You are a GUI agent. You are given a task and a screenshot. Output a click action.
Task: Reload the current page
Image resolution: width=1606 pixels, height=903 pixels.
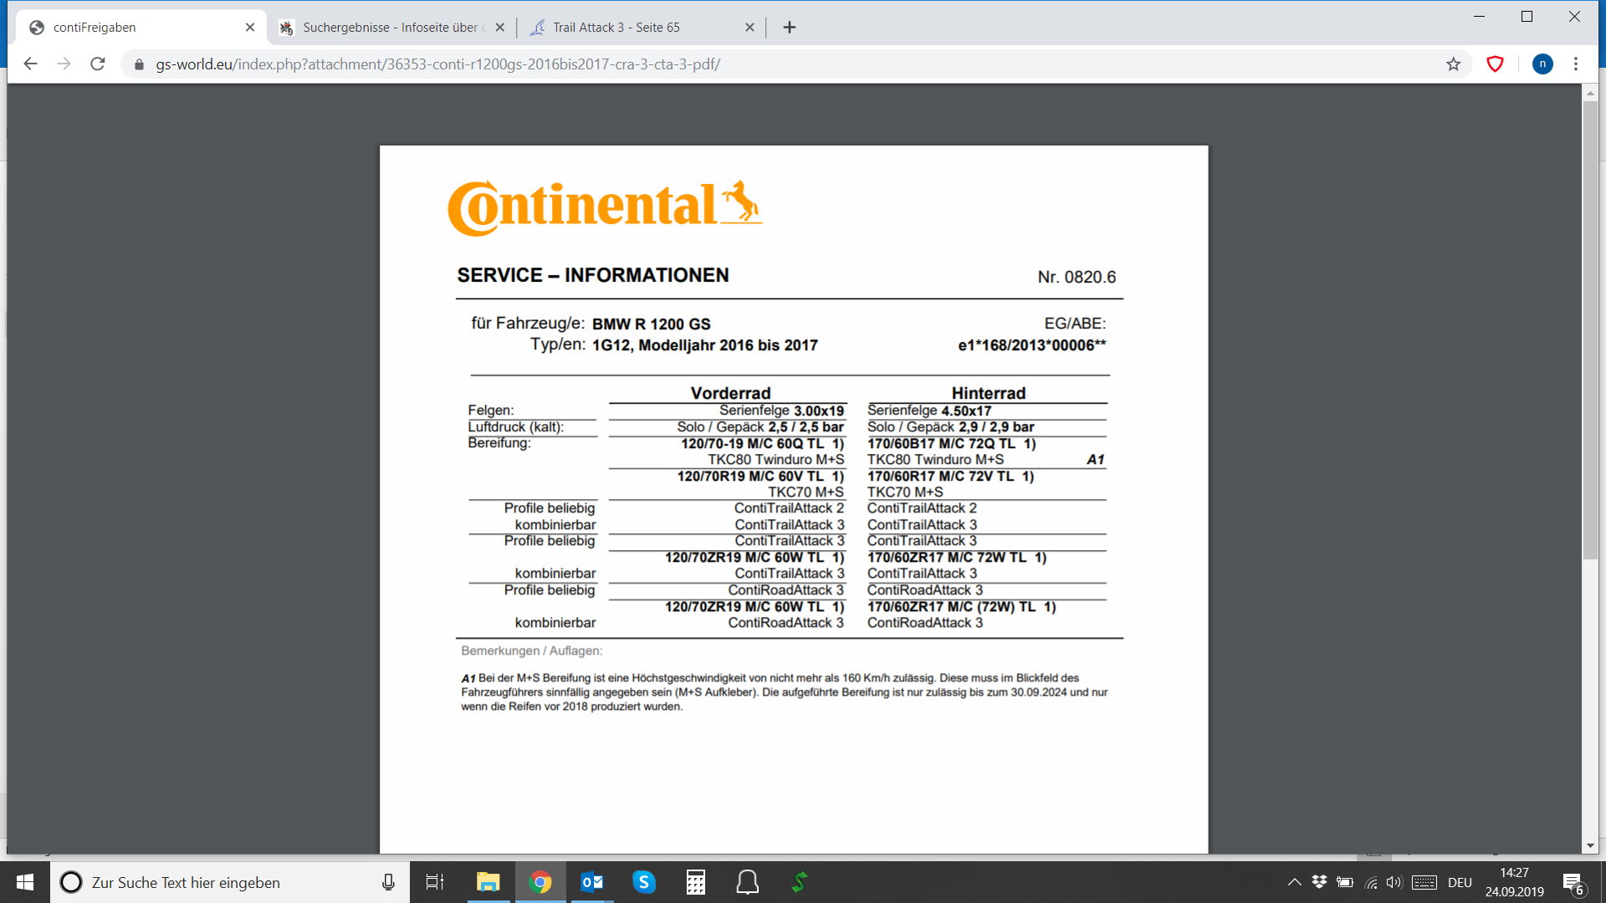point(98,64)
